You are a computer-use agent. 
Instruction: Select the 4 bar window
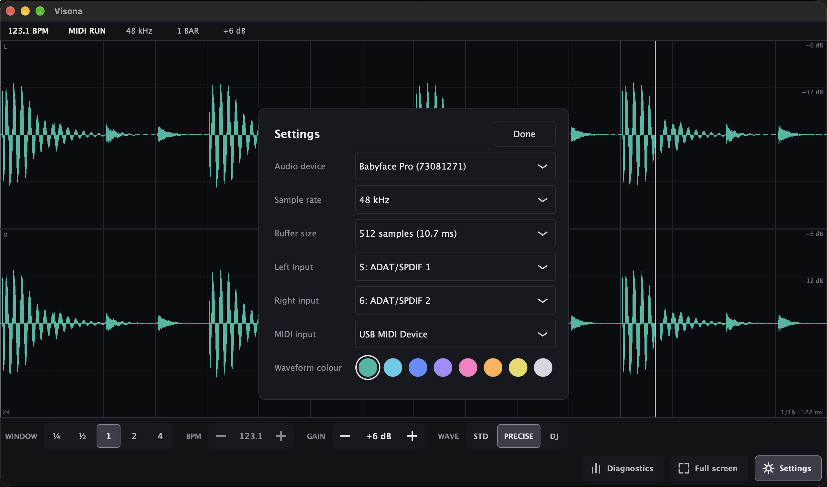tap(160, 436)
